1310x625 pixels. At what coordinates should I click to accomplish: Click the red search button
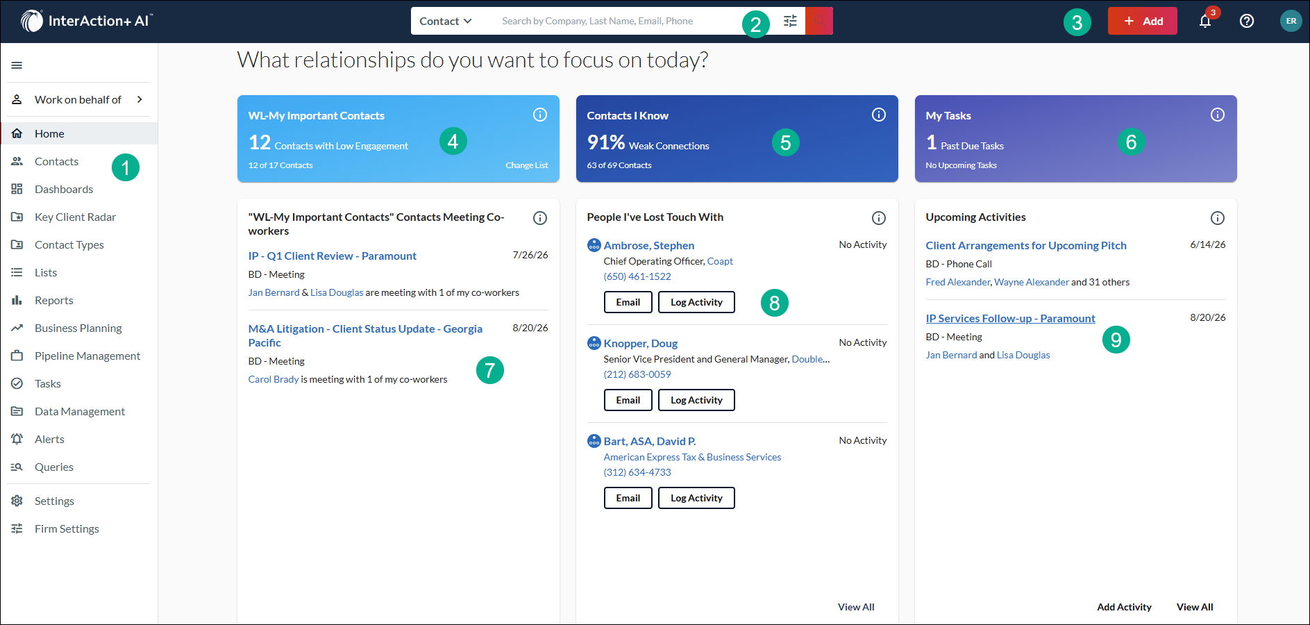[x=819, y=21]
